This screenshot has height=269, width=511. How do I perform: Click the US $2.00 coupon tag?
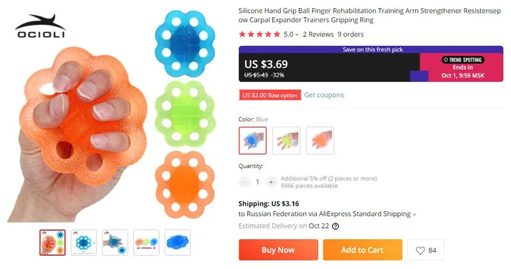click(270, 95)
